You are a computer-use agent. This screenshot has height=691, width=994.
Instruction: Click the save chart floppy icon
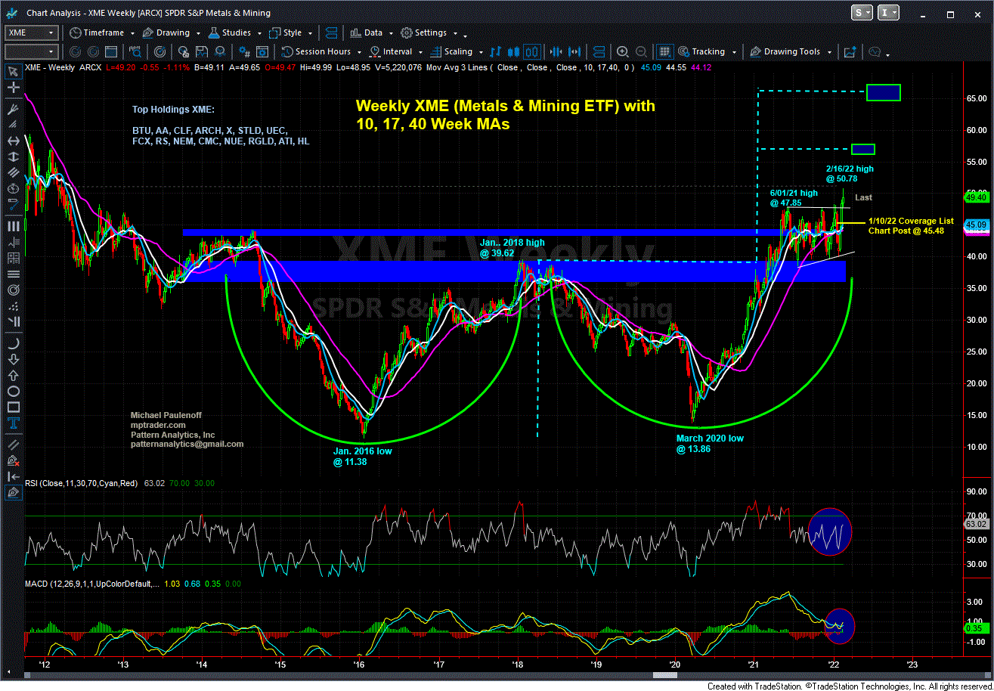tap(201, 51)
